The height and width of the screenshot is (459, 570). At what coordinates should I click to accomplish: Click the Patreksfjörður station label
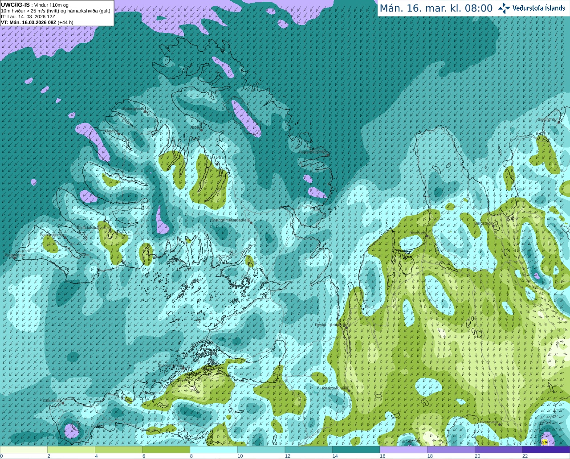52,234
